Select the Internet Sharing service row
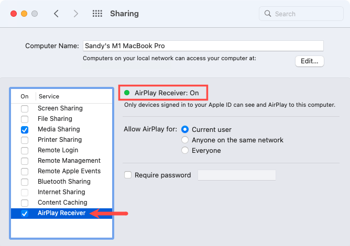The width and height of the screenshot is (350, 246). click(x=62, y=192)
